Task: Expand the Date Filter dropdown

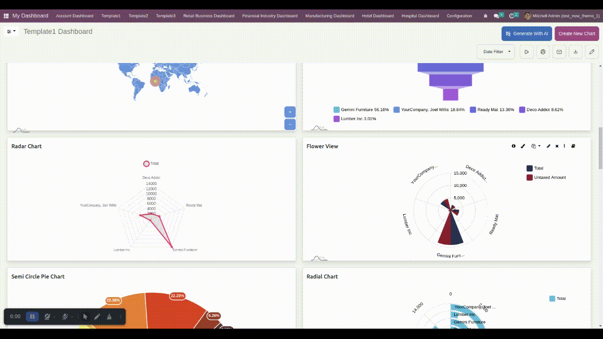Action: [496, 52]
